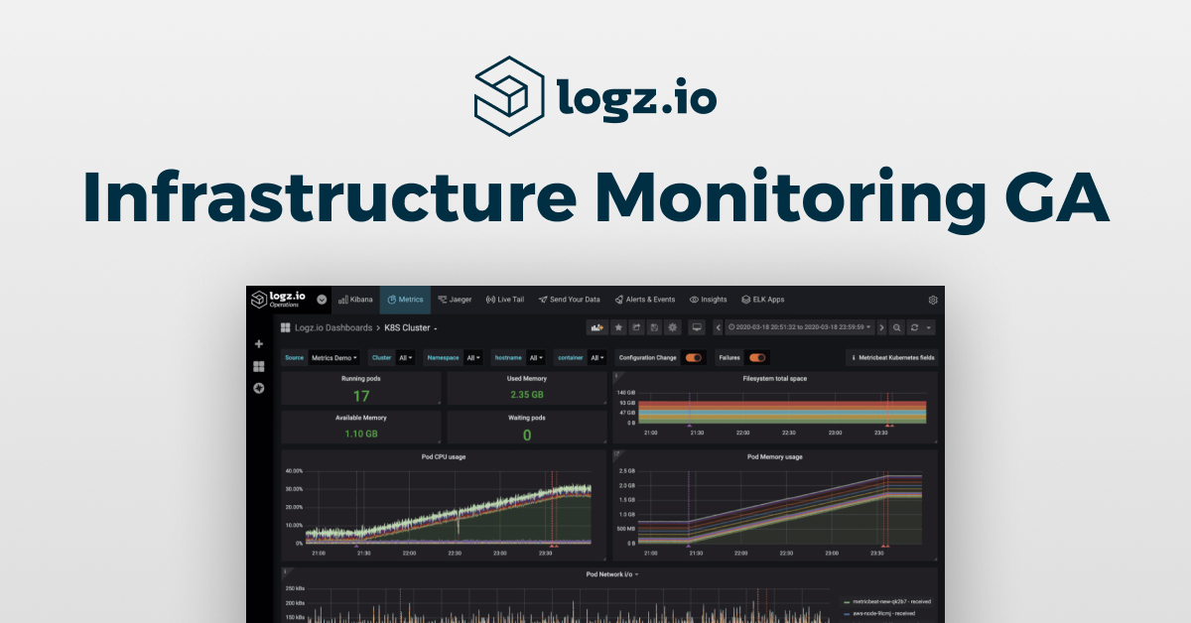Image resolution: width=1191 pixels, height=623 pixels.
Task: Open the Insights menu item
Action: 708,300
